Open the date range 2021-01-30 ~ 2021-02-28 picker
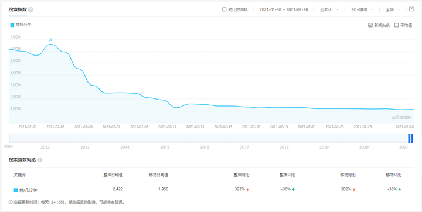 pos(284,9)
